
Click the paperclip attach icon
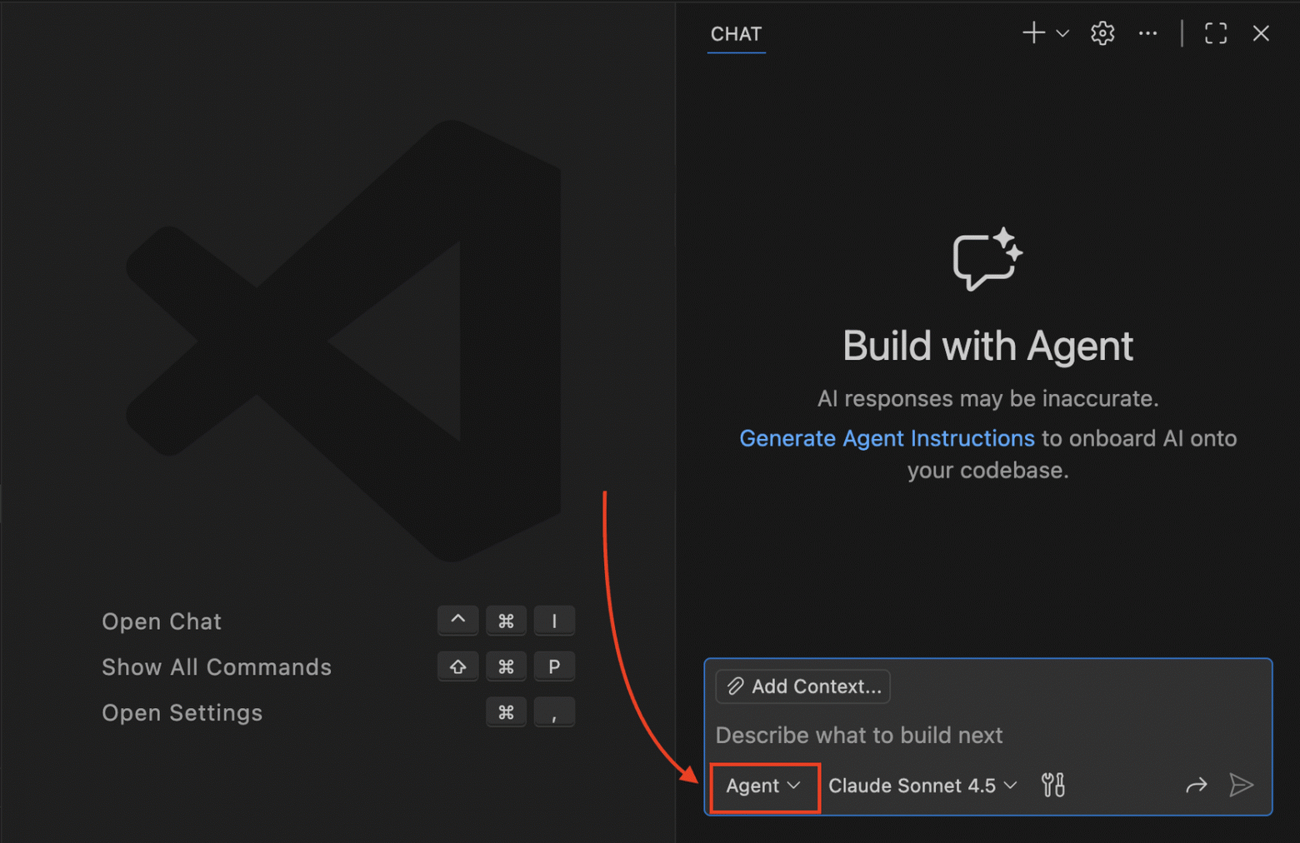pyautogui.click(x=736, y=686)
